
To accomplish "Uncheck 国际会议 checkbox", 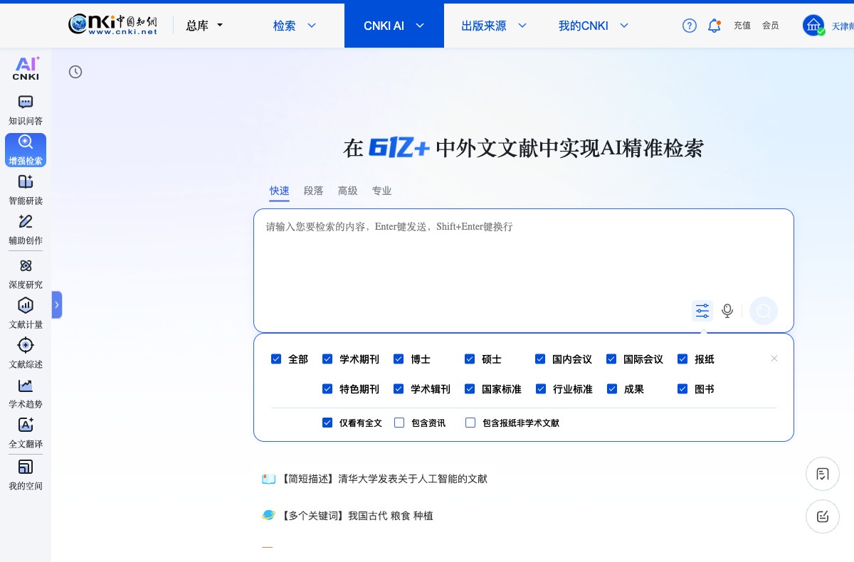I will click(x=611, y=359).
